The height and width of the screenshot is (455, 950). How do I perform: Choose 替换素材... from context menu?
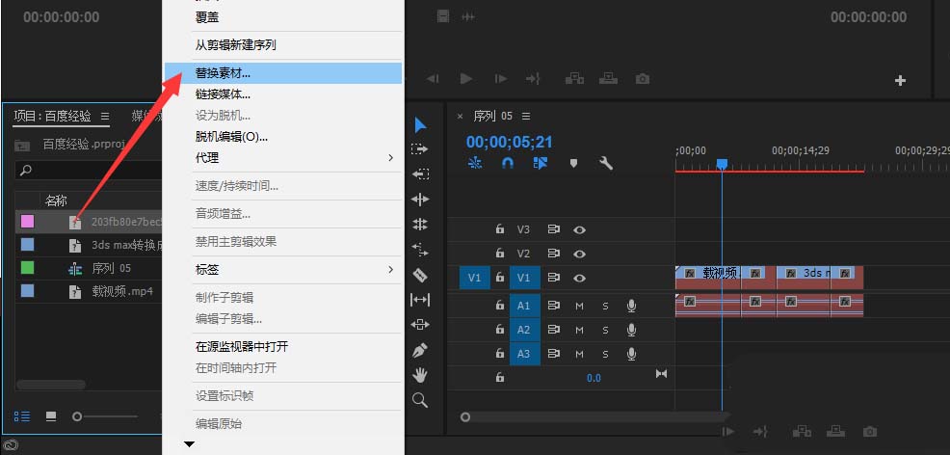click(x=283, y=73)
